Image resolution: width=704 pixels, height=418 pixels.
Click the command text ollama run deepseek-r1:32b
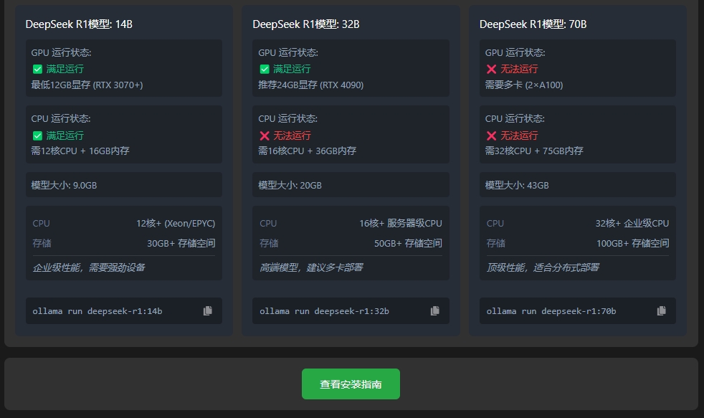pos(324,311)
